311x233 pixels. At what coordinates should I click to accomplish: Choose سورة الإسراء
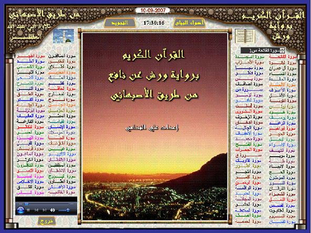click(283, 145)
